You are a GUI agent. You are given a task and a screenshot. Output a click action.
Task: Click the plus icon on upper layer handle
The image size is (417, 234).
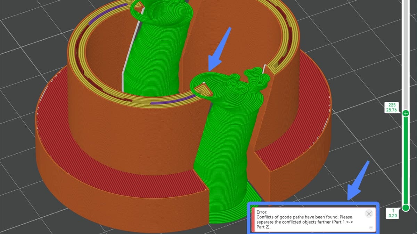point(405,113)
